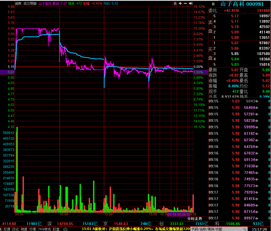The width and height of the screenshot is (271, 231).
Task: Click the 量比 value 0.48
Action: 266,91
